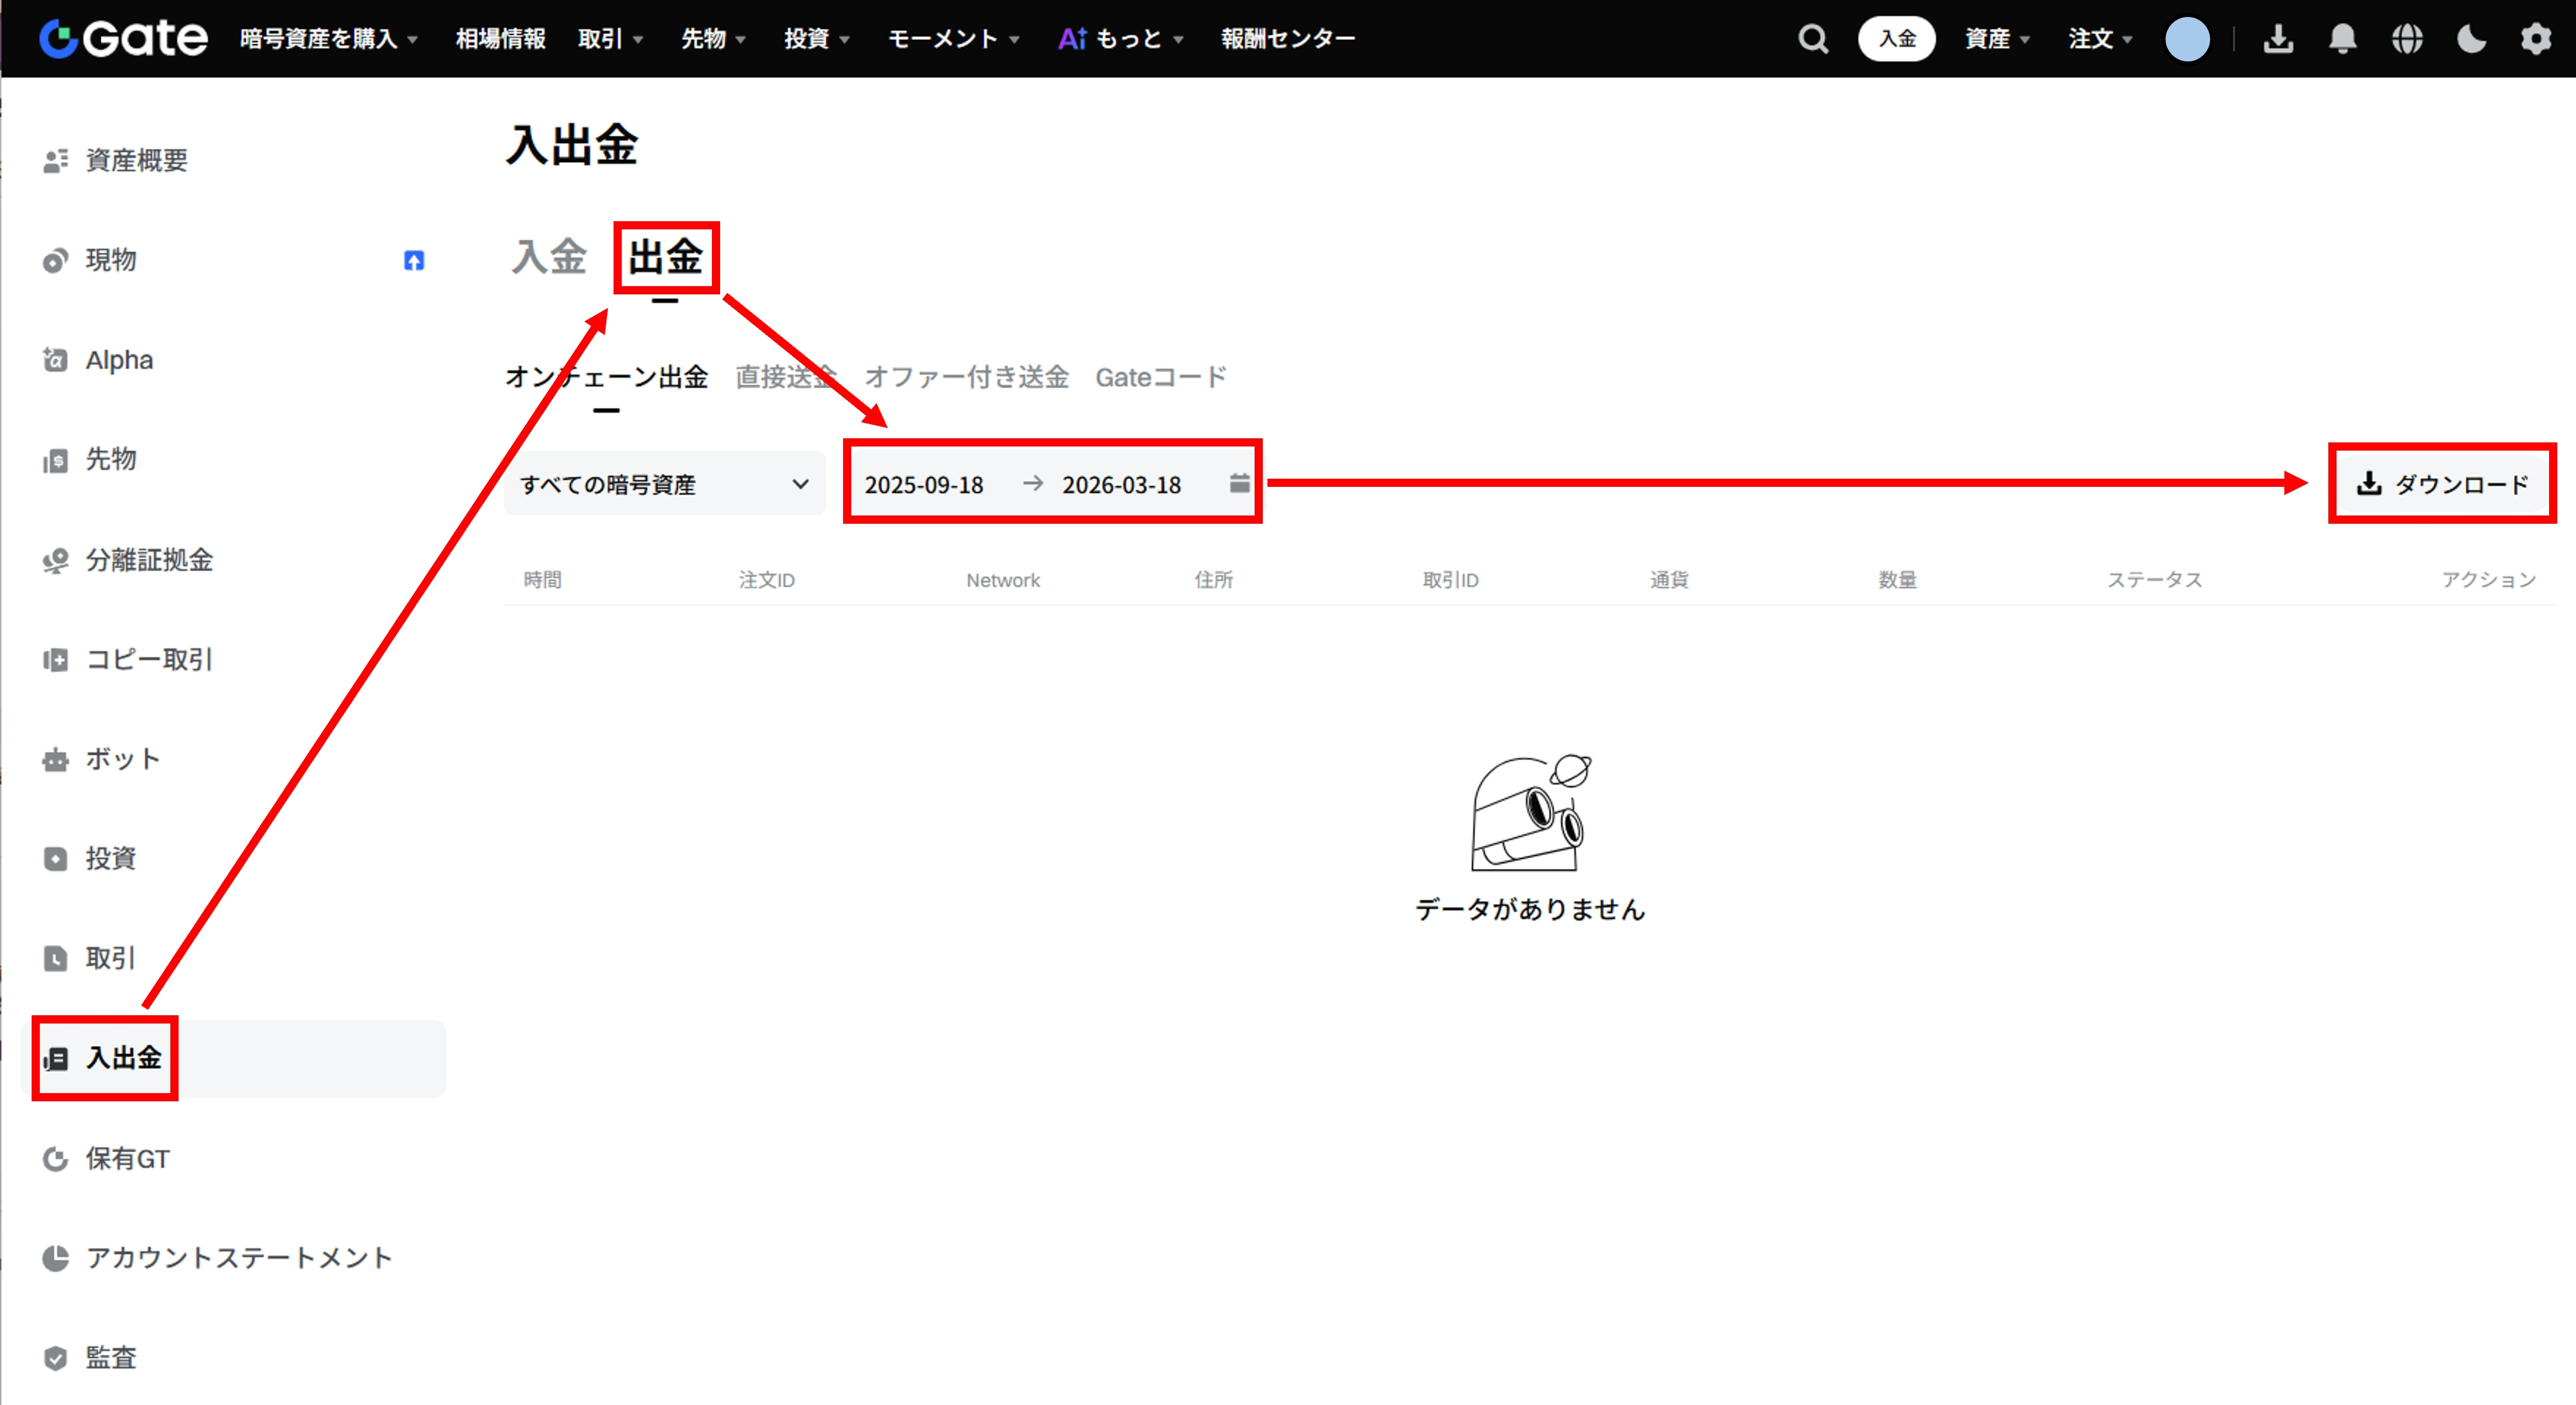This screenshot has height=1405, width=2576.
Task: Select the 出金 tab
Action: pos(665,257)
